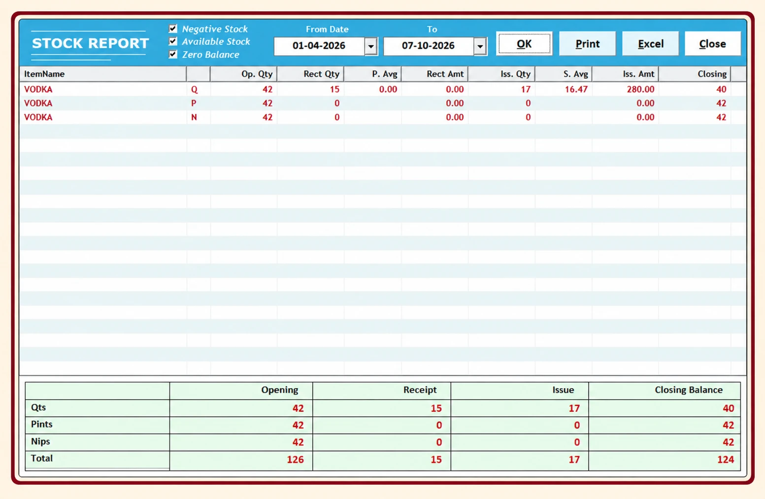
Task: Click the Qts label in summary table
Action: coord(38,407)
